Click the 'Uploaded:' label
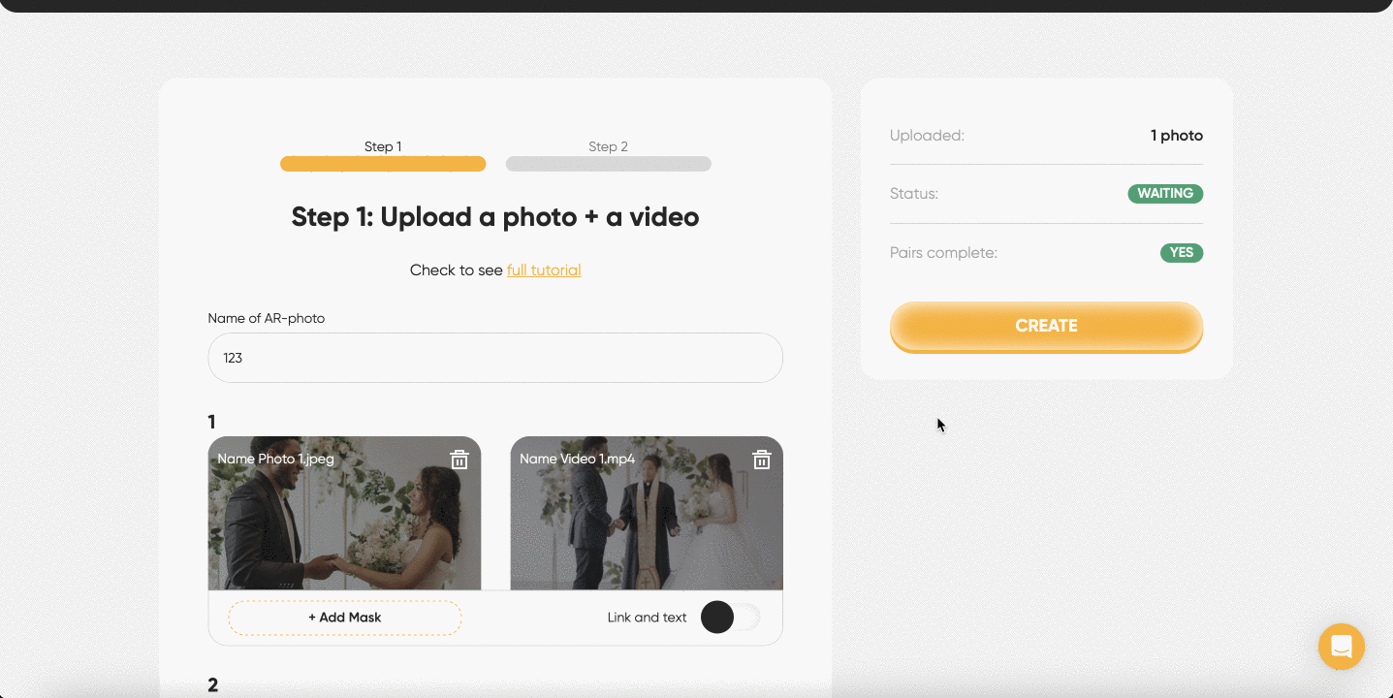This screenshot has height=698, width=1393. pos(927,136)
